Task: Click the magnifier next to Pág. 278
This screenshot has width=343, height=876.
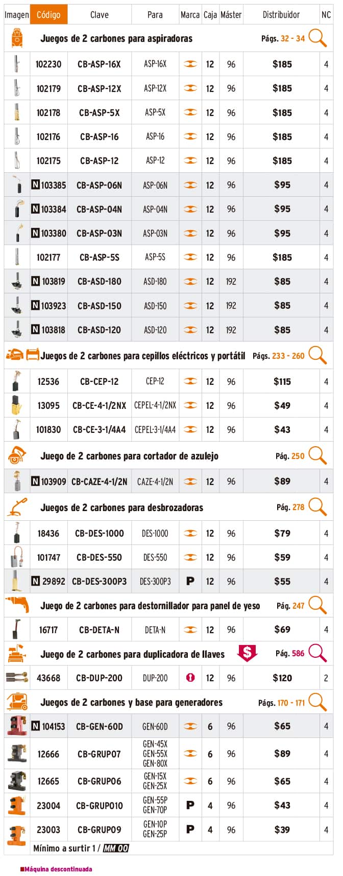Action: [x=318, y=506]
